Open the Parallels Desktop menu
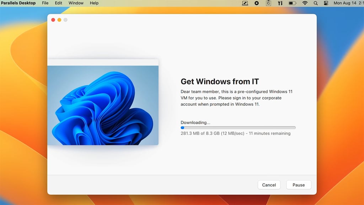This screenshot has height=205, width=364. click(x=18, y=3)
